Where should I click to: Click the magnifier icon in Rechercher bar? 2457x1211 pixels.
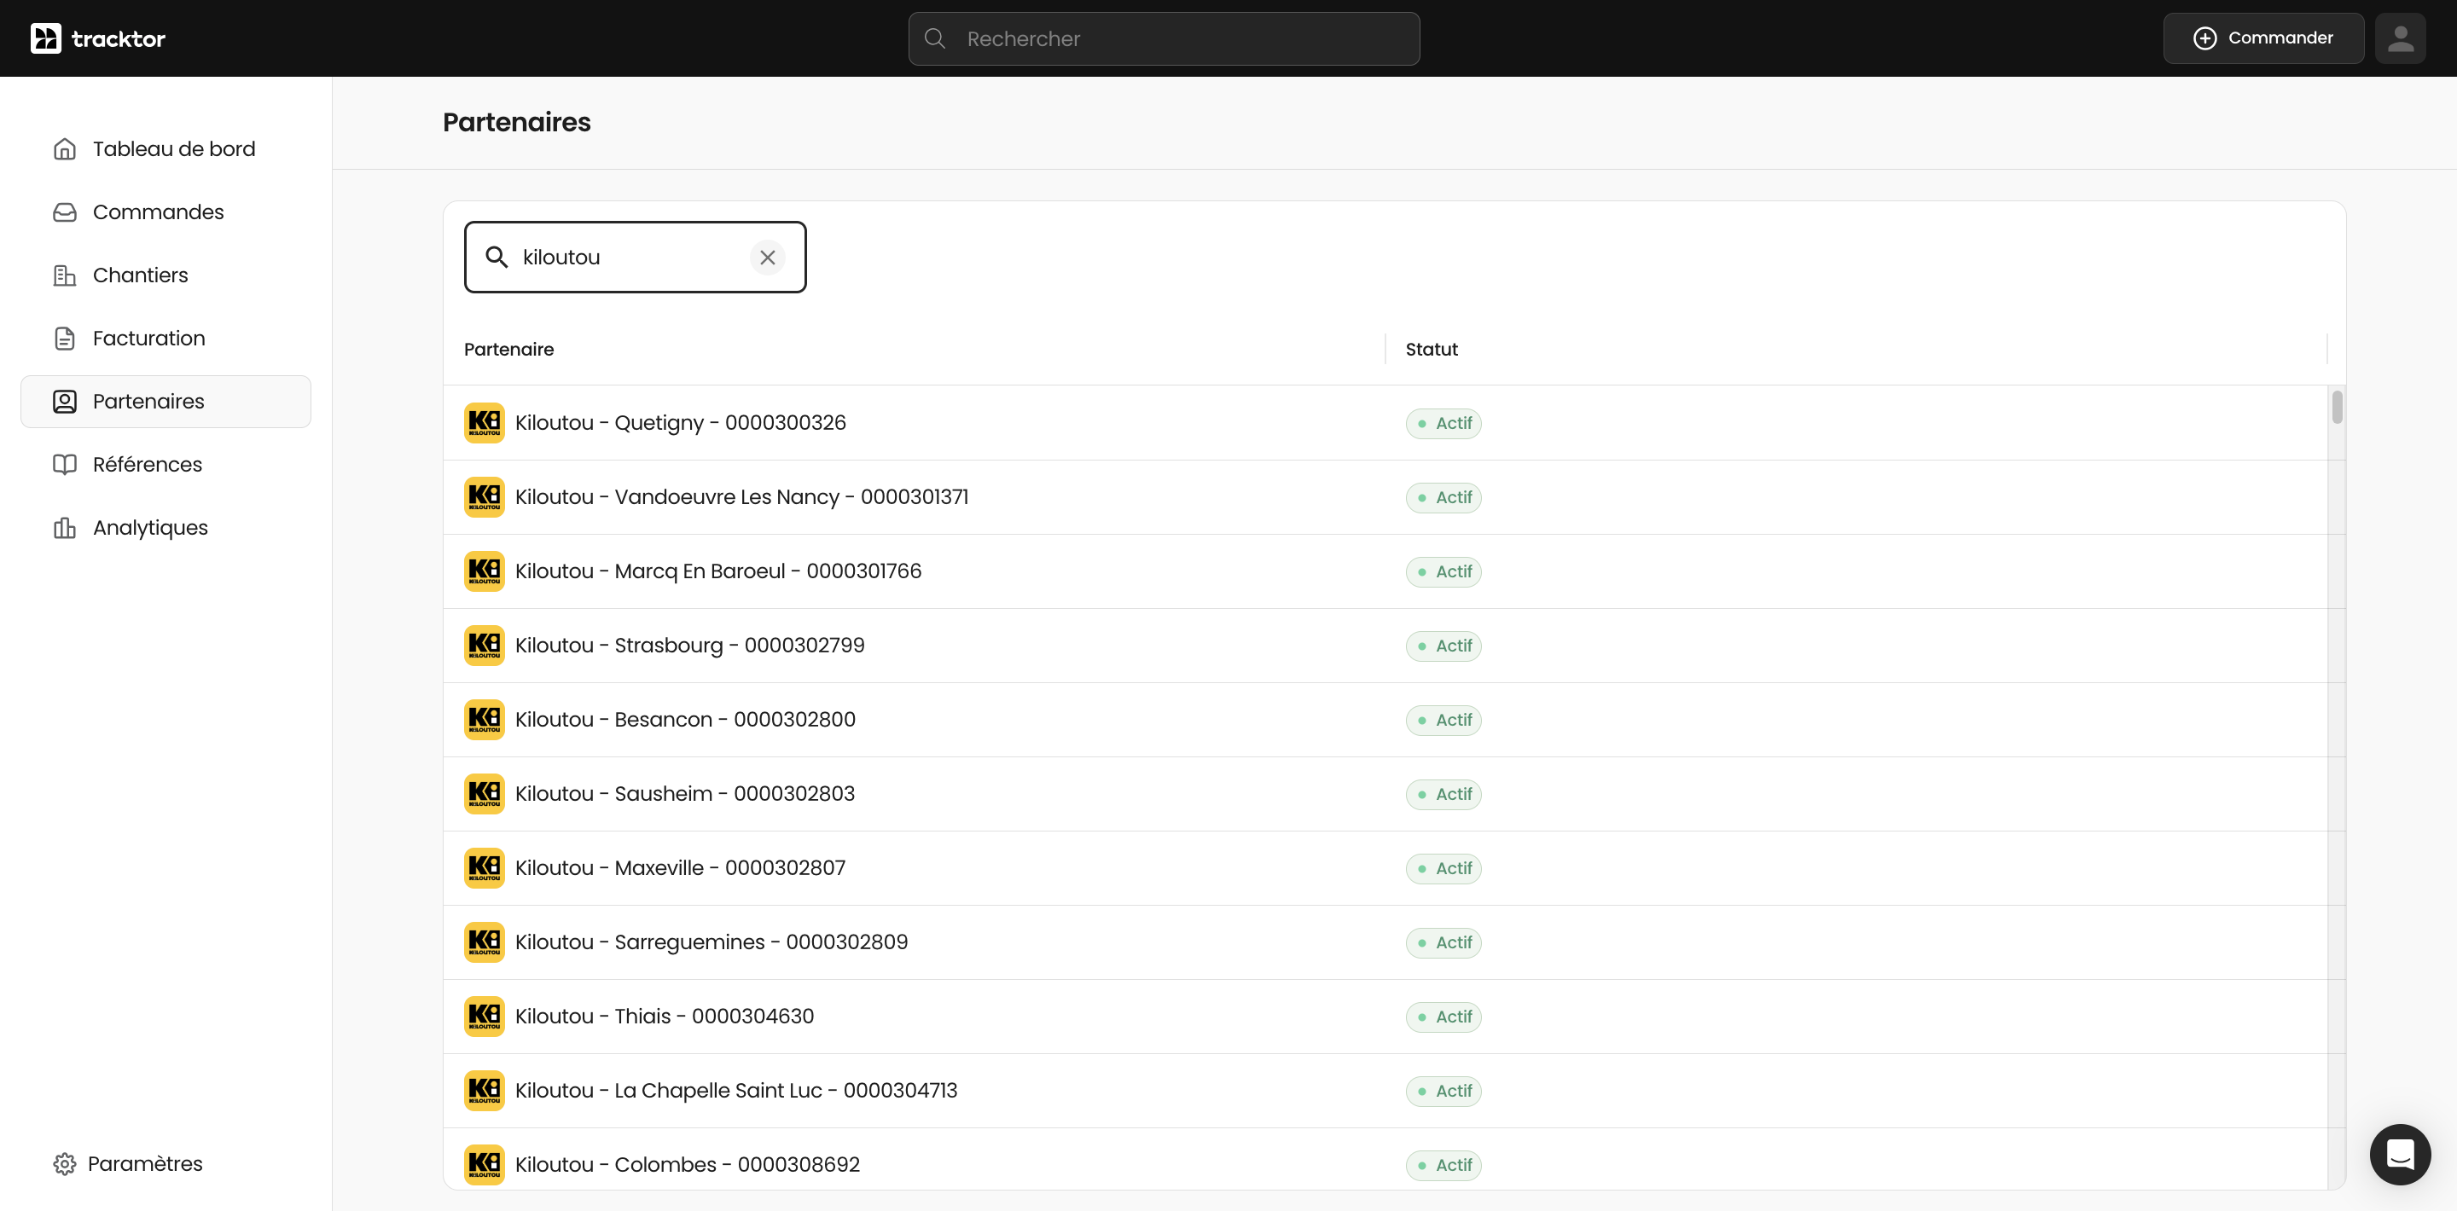935,38
